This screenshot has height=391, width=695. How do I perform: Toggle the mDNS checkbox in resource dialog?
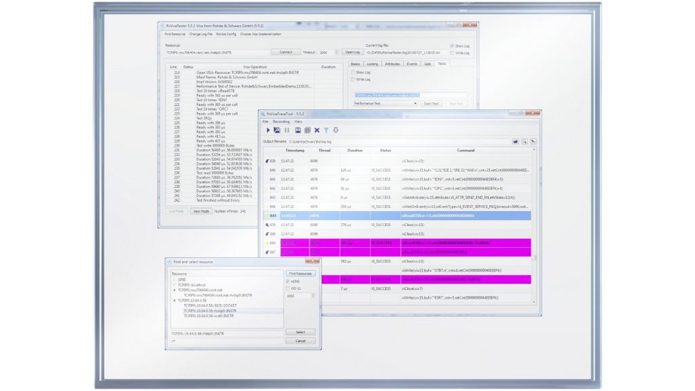click(x=288, y=281)
